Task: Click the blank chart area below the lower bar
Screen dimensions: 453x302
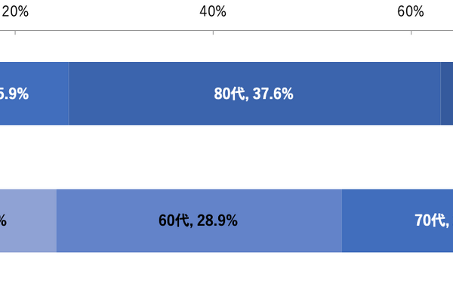Action: pyautogui.click(x=226, y=277)
